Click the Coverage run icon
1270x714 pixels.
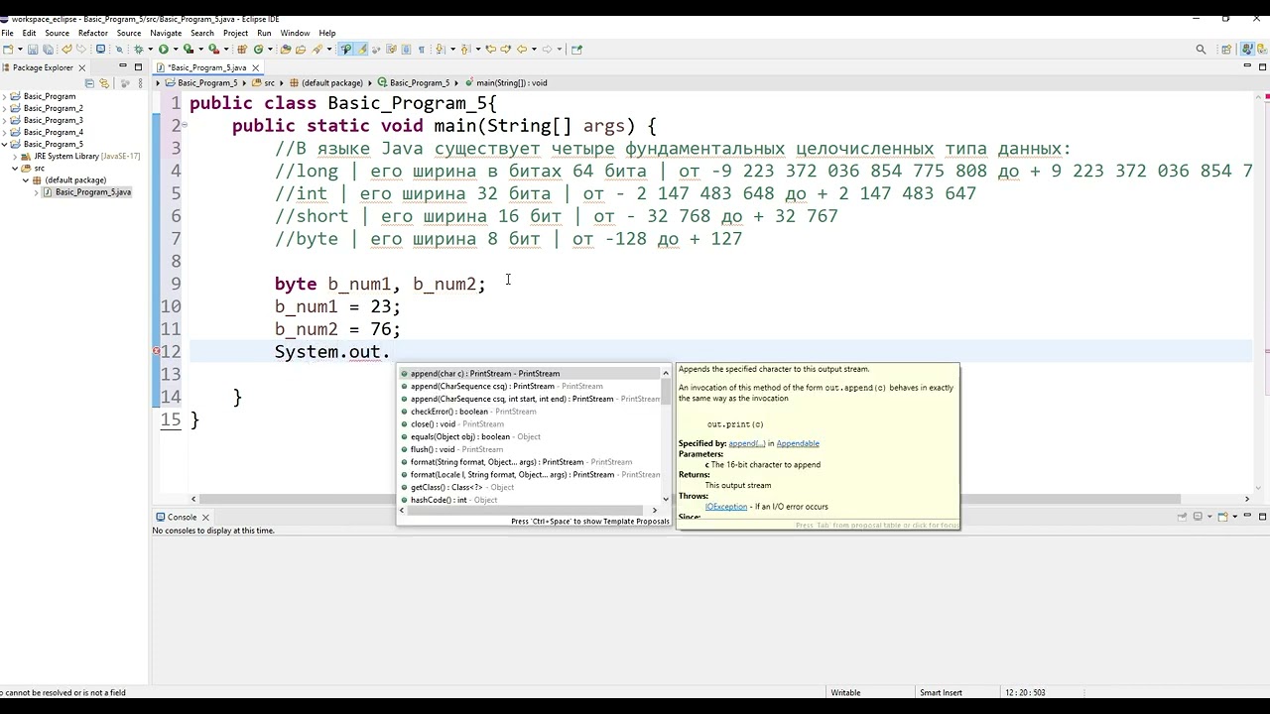pos(188,49)
